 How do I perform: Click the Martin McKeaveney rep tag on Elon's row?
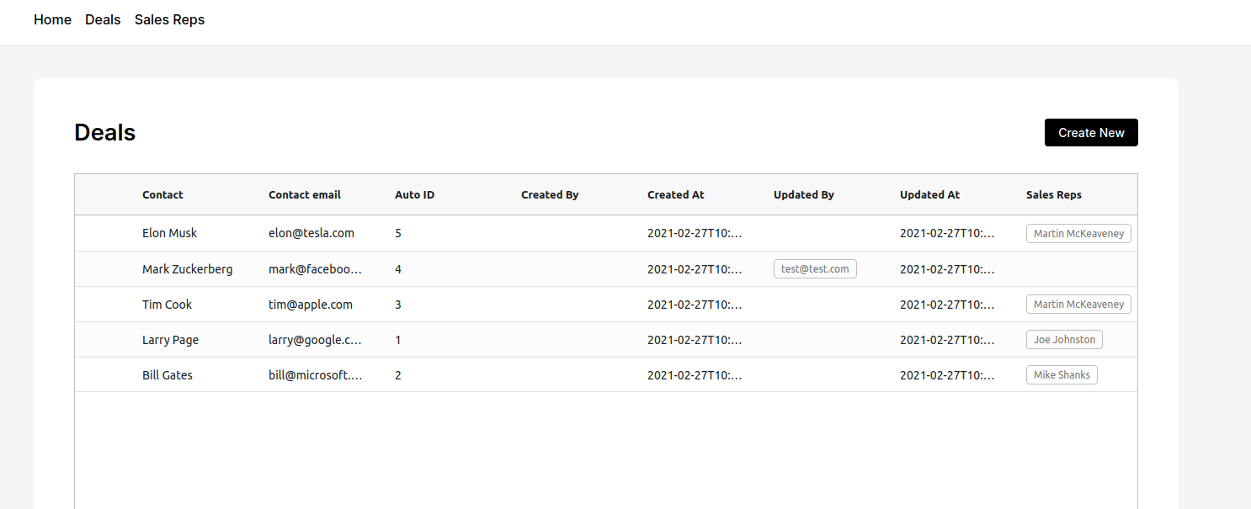tap(1078, 233)
